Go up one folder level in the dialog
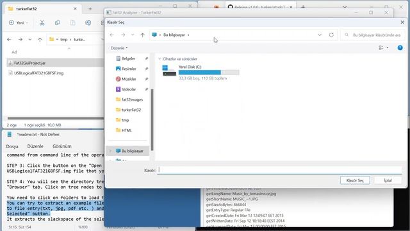 [142, 35]
